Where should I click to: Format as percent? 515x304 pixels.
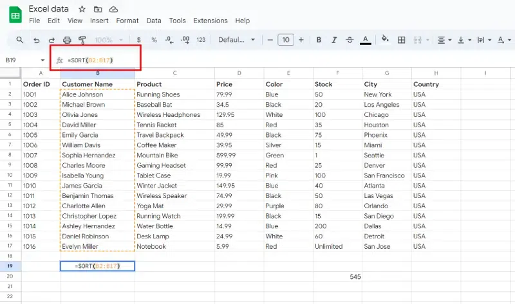pos(154,40)
